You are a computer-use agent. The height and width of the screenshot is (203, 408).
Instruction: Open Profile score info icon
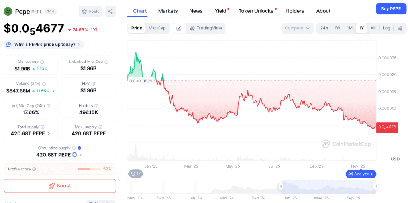click(x=34, y=169)
